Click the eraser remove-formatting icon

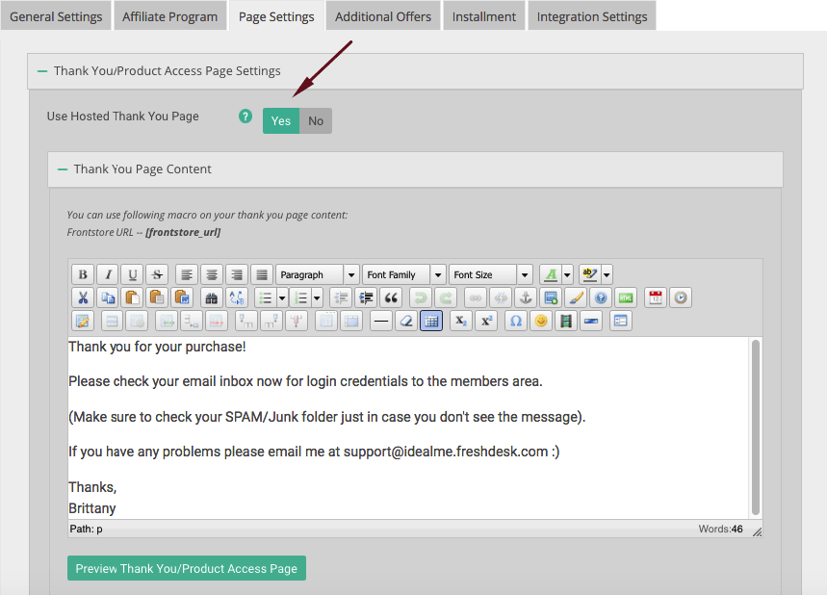click(x=406, y=321)
